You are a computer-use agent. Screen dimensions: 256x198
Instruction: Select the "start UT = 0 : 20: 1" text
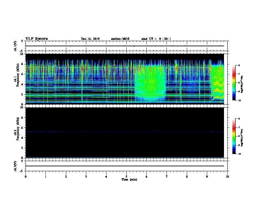(x=156, y=39)
